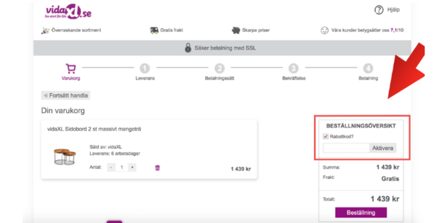Image resolution: width=447 pixels, height=223 pixels.
Task: Click the discount code input field
Action: (x=346, y=148)
